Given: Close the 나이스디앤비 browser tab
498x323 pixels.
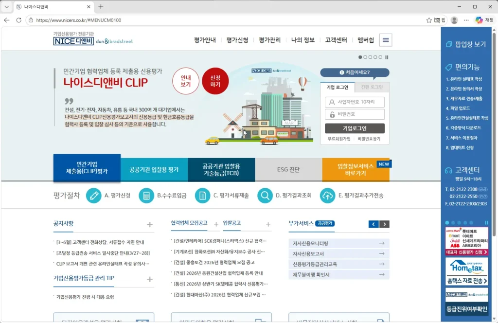Looking at the screenshot, I should point(89,7).
